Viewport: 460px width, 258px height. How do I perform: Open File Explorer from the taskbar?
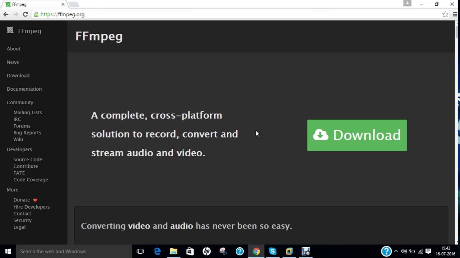pyautogui.click(x=174, y=252)
